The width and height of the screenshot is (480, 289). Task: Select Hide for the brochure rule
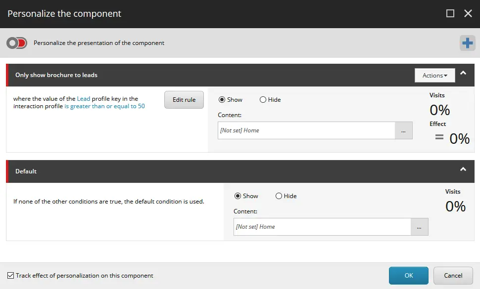(263, 99)
